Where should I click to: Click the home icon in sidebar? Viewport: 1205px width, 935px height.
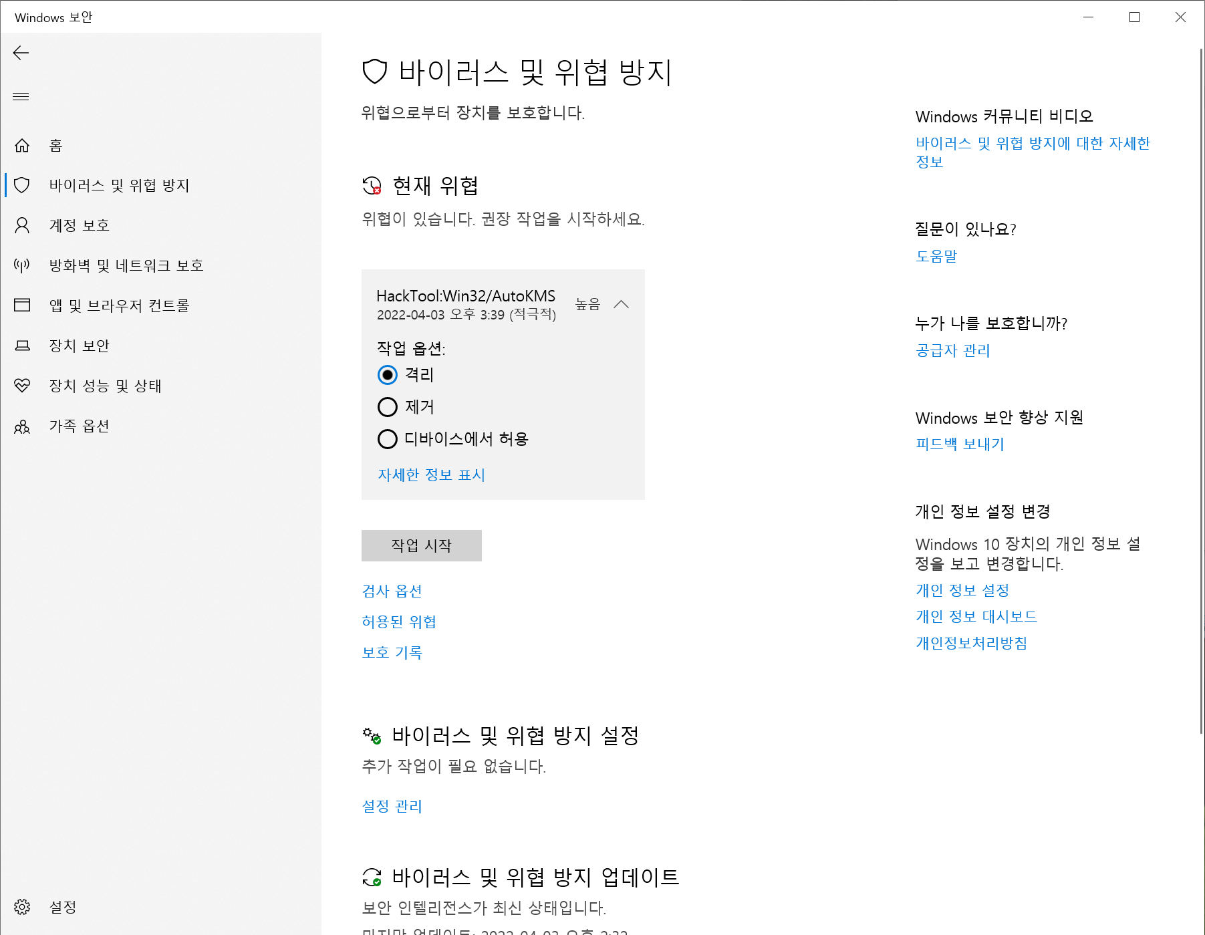point(22,145)
